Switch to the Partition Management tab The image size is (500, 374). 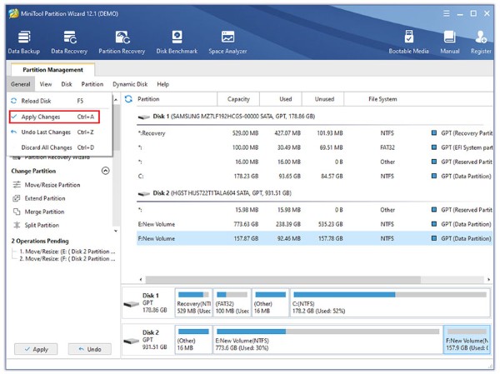click(52, 70)
